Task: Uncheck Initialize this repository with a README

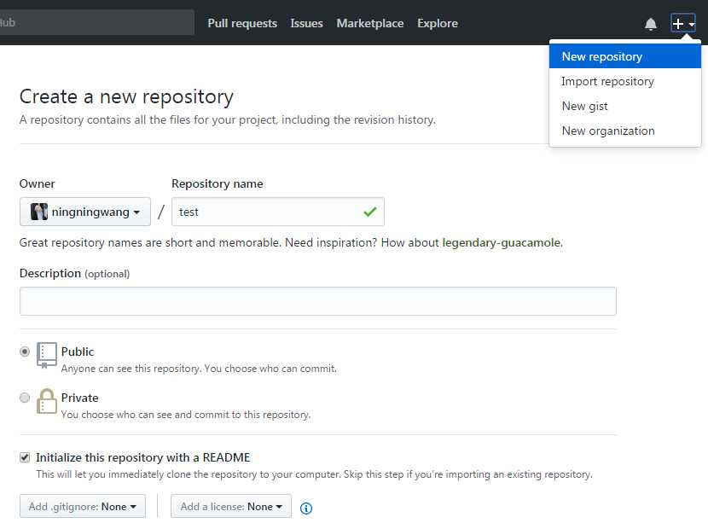Action: (x=25, y=457)
